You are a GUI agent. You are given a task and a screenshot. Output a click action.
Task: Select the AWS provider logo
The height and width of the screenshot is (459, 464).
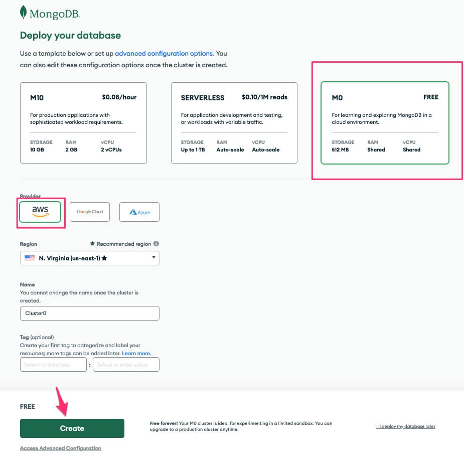40,212
